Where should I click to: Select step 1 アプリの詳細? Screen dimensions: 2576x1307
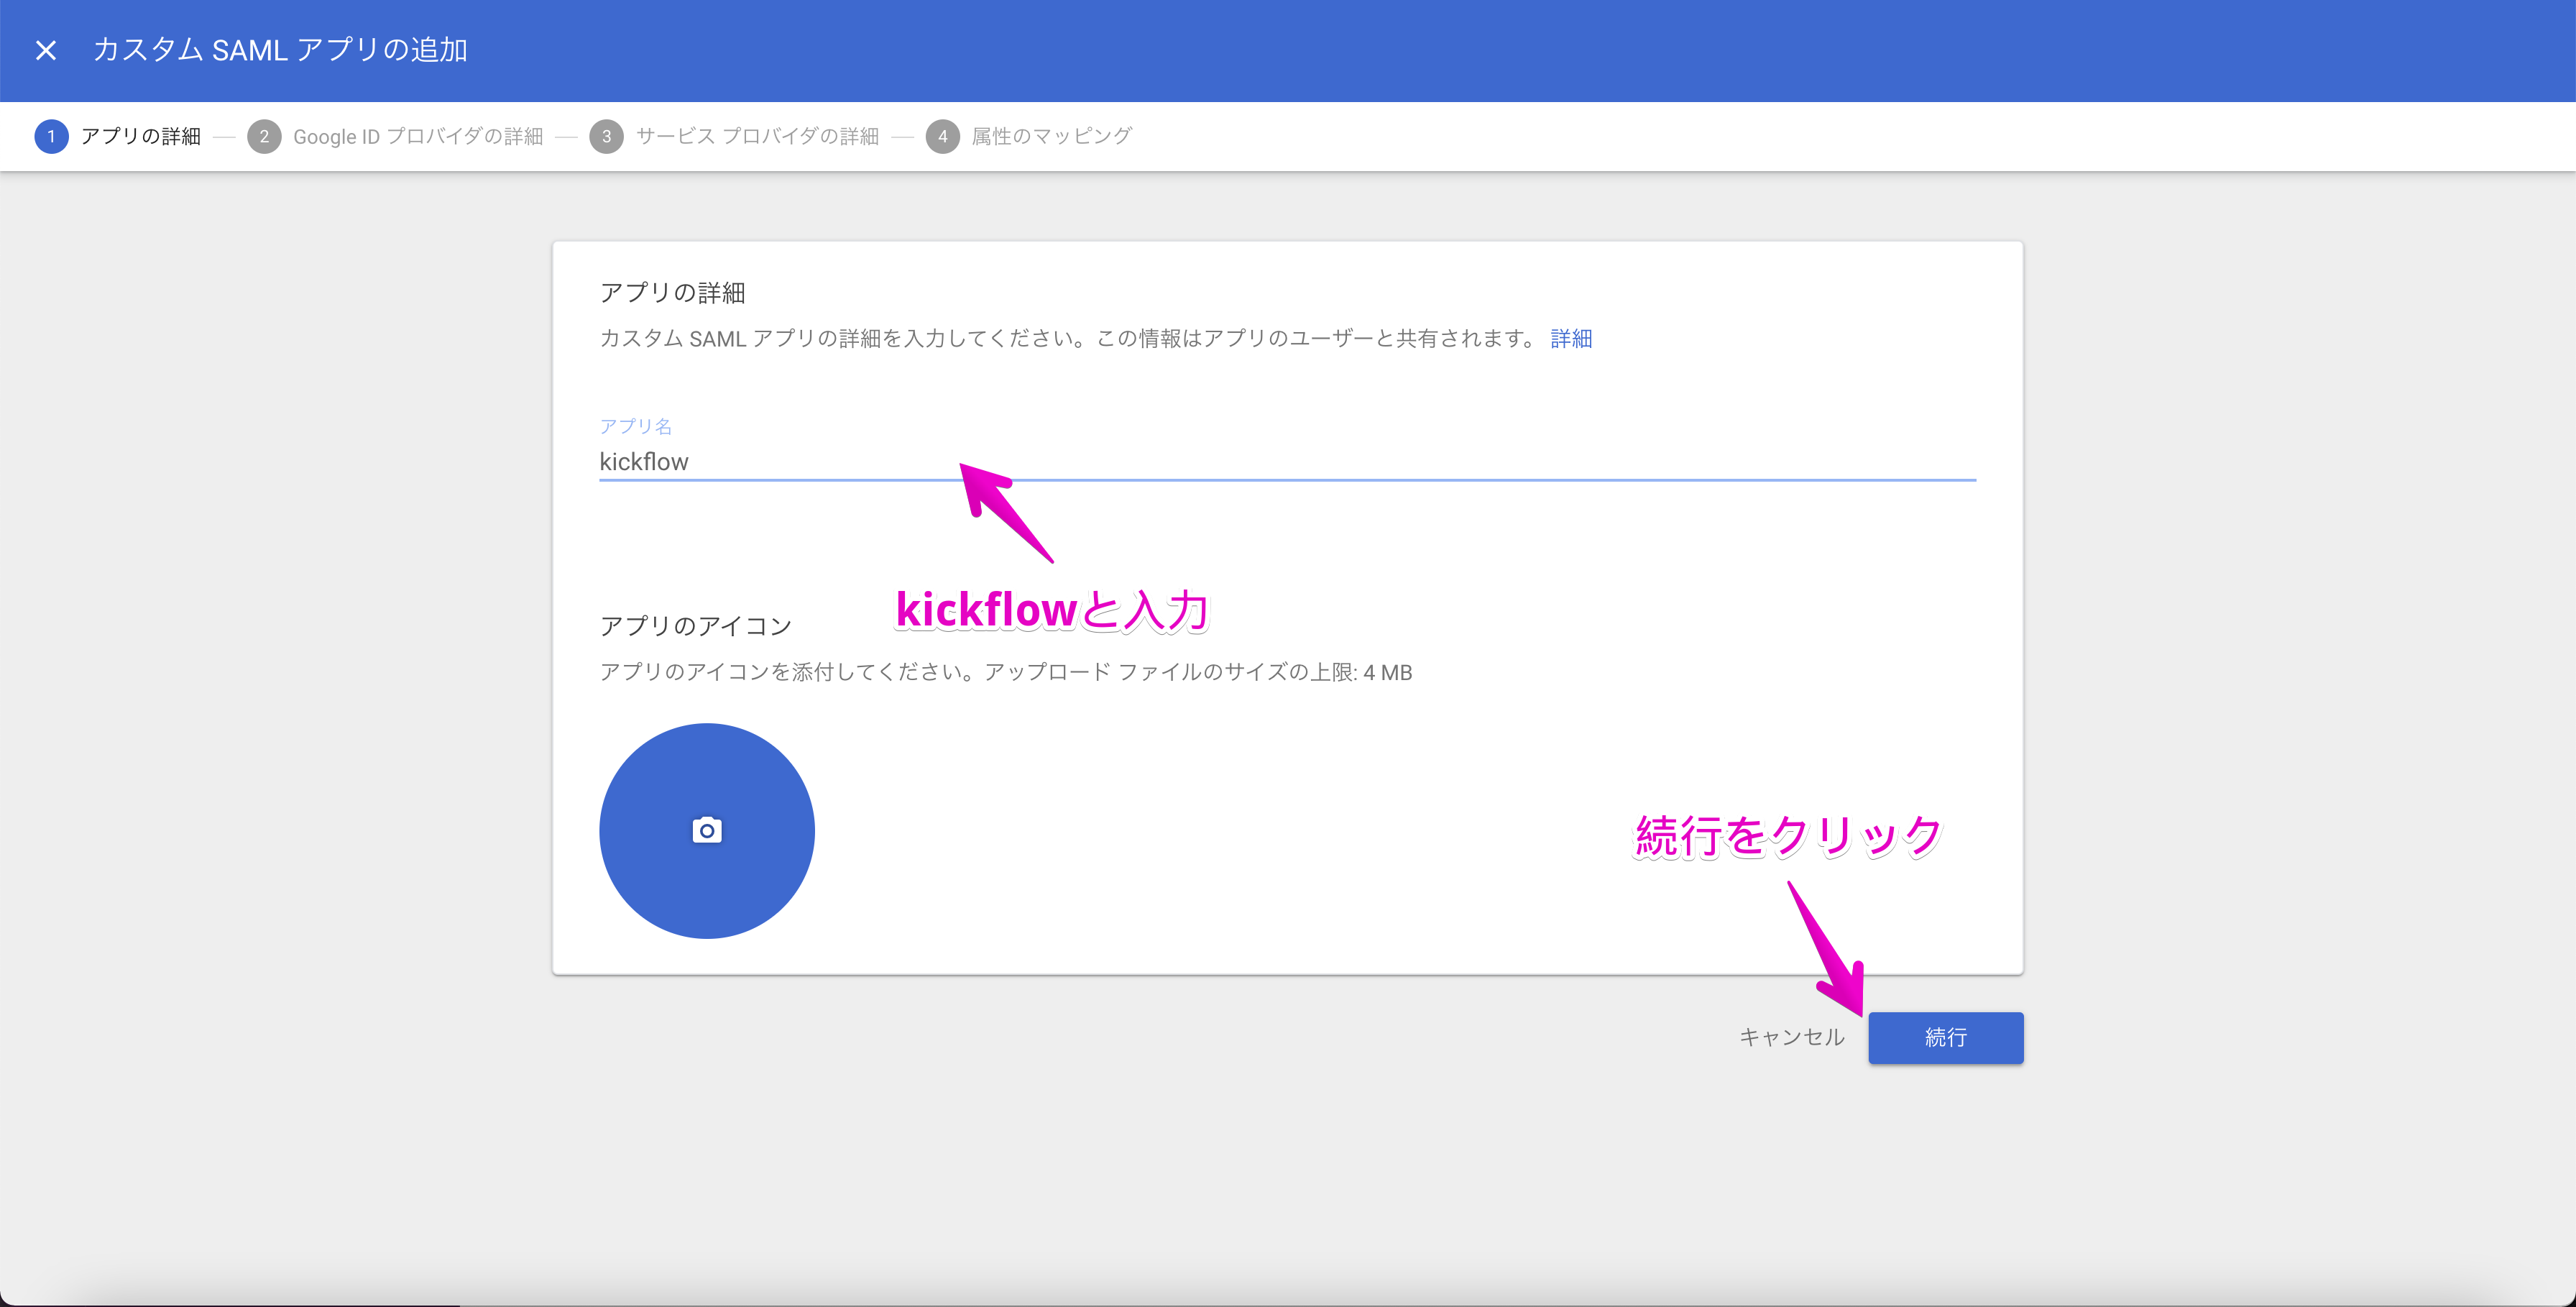118,136
